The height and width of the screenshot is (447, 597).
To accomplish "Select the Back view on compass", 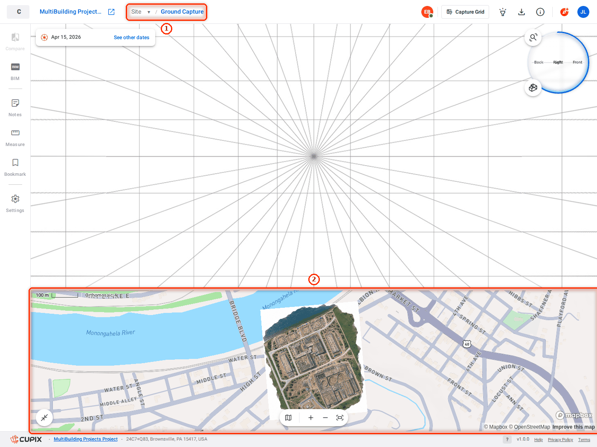I will coord(539,62).
